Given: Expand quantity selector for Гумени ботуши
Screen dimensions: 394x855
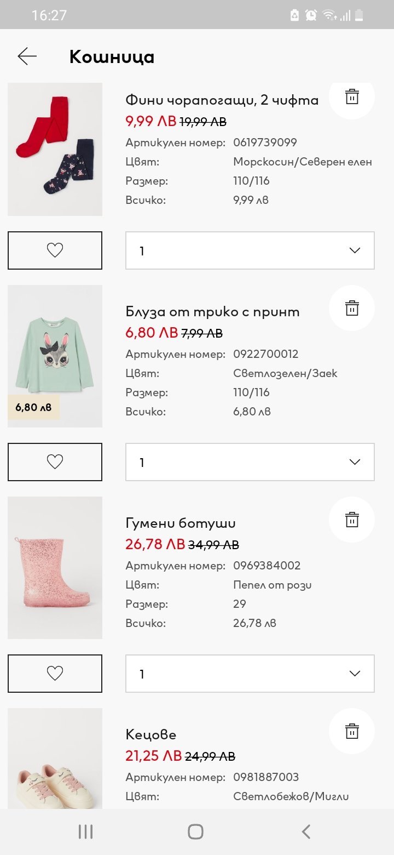Looking at the screenshot, I should [250, 674].
